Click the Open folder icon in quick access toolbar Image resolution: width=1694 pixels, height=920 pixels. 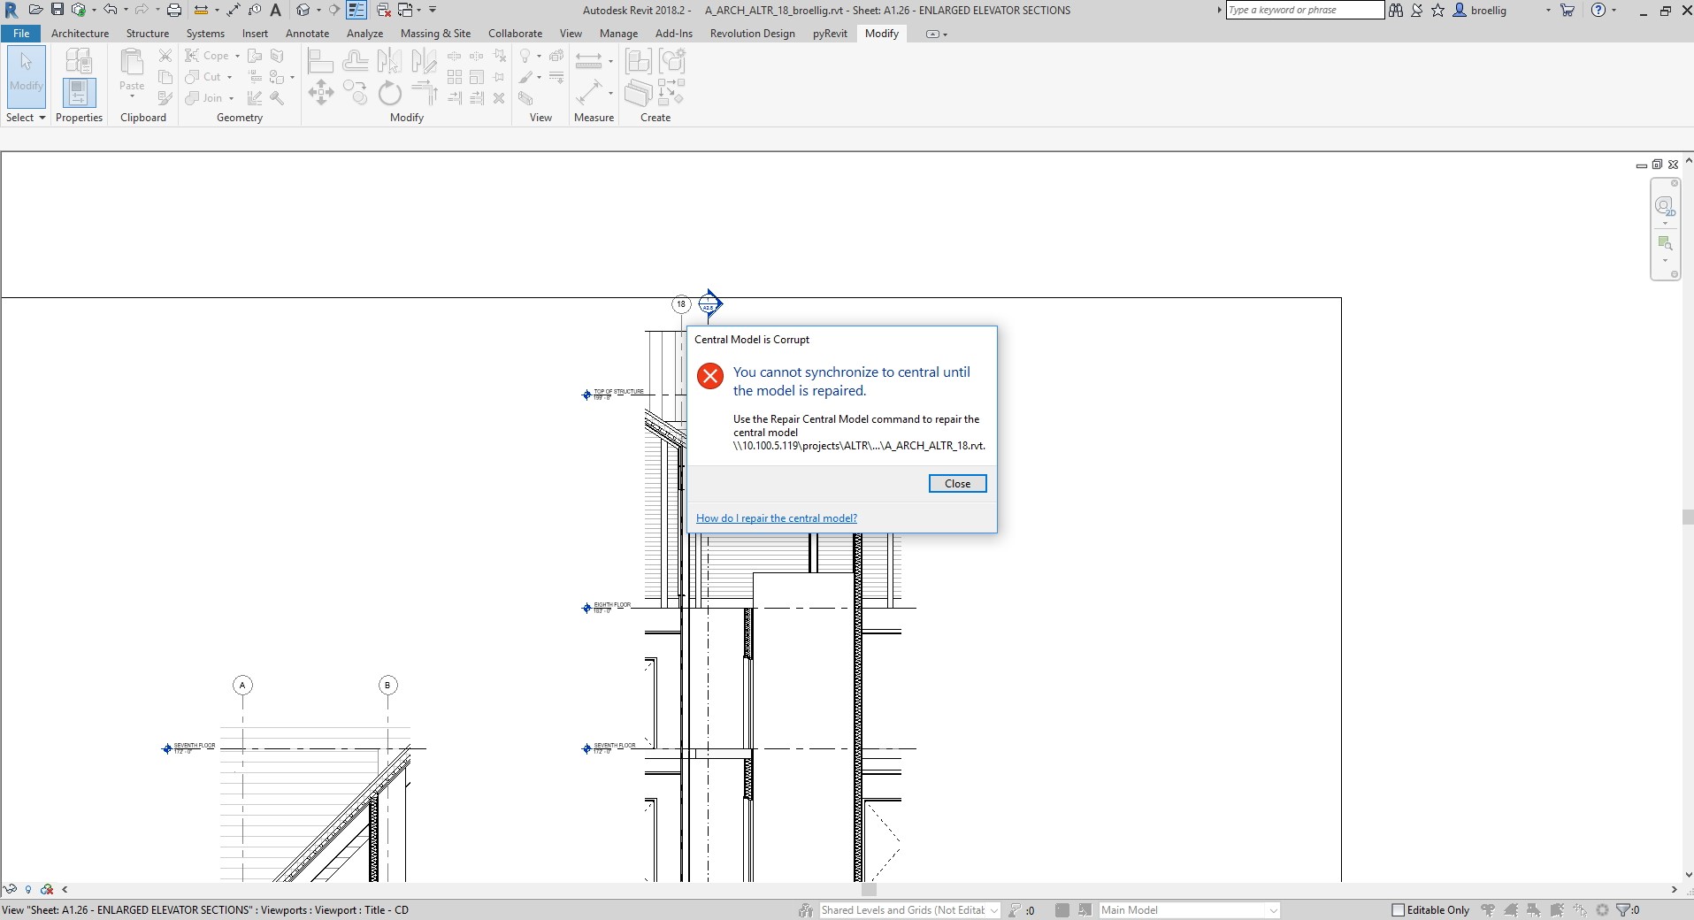(x=35, y=10)
